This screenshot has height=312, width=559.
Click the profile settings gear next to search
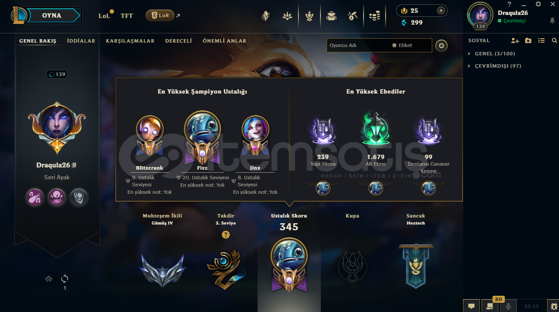pos(441,45)
